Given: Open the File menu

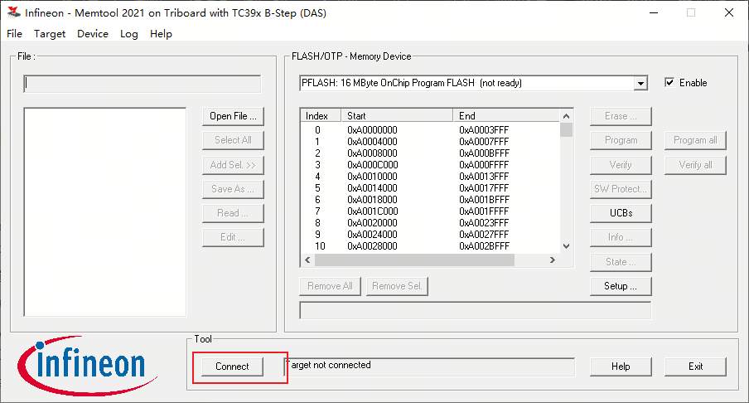Looking at the screenshot, I should (x=14, y=34).
